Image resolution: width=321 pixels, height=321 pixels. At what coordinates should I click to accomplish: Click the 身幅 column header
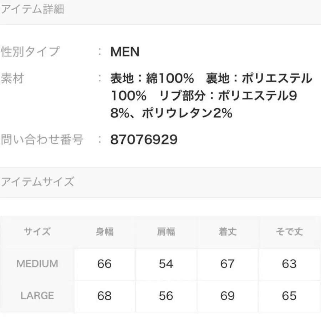point(105,232)
